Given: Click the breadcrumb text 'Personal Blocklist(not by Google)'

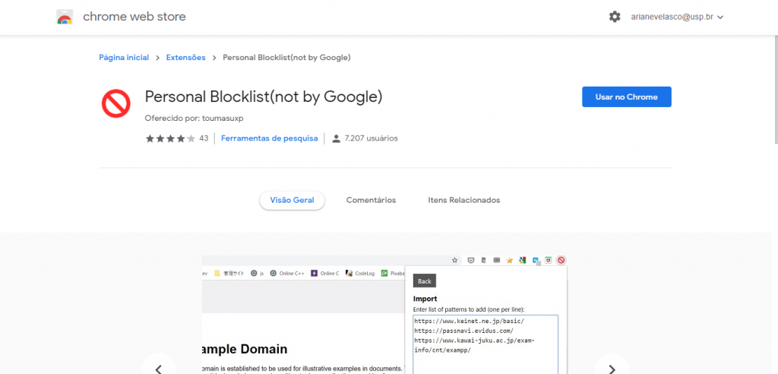Looking at the screenshot, I should (x=286, y=58).
